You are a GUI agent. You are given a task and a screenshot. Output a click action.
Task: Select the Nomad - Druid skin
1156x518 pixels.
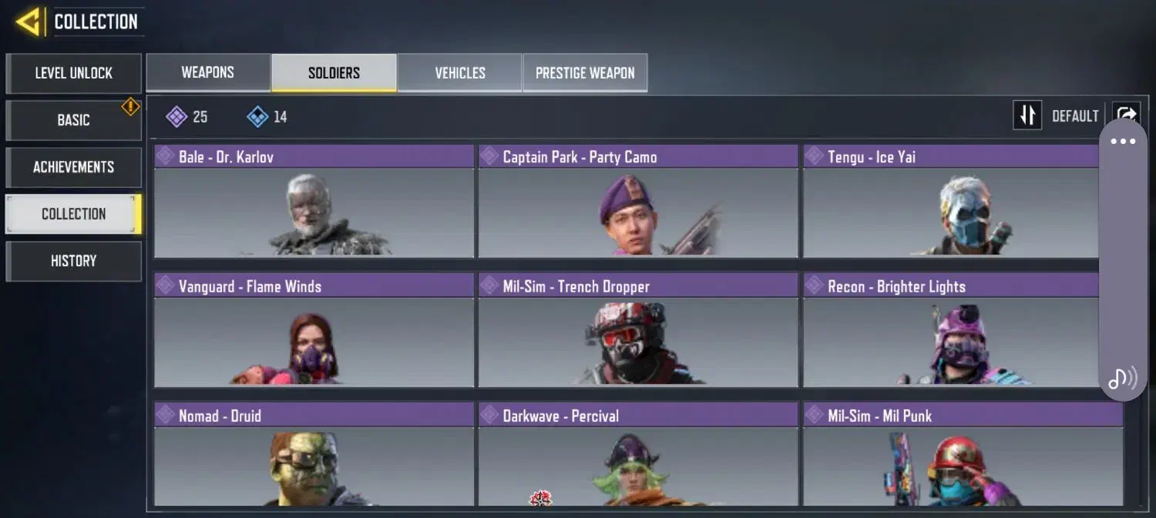(x=314, y=454)
